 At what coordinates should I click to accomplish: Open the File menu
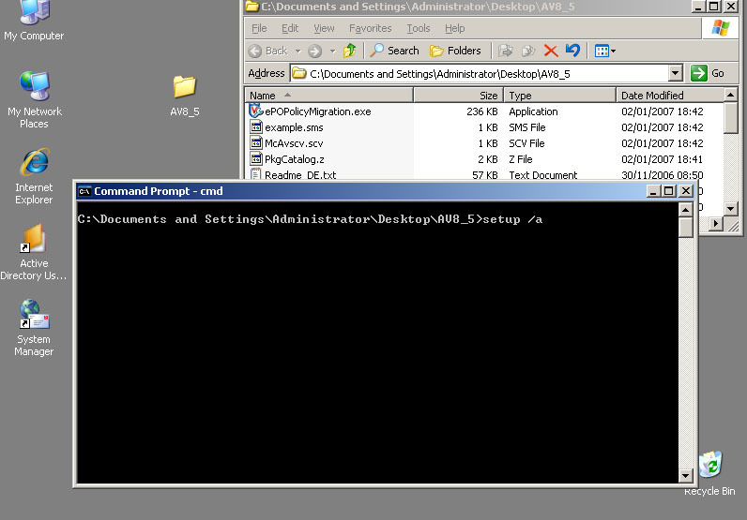click(x=259, y=28)
